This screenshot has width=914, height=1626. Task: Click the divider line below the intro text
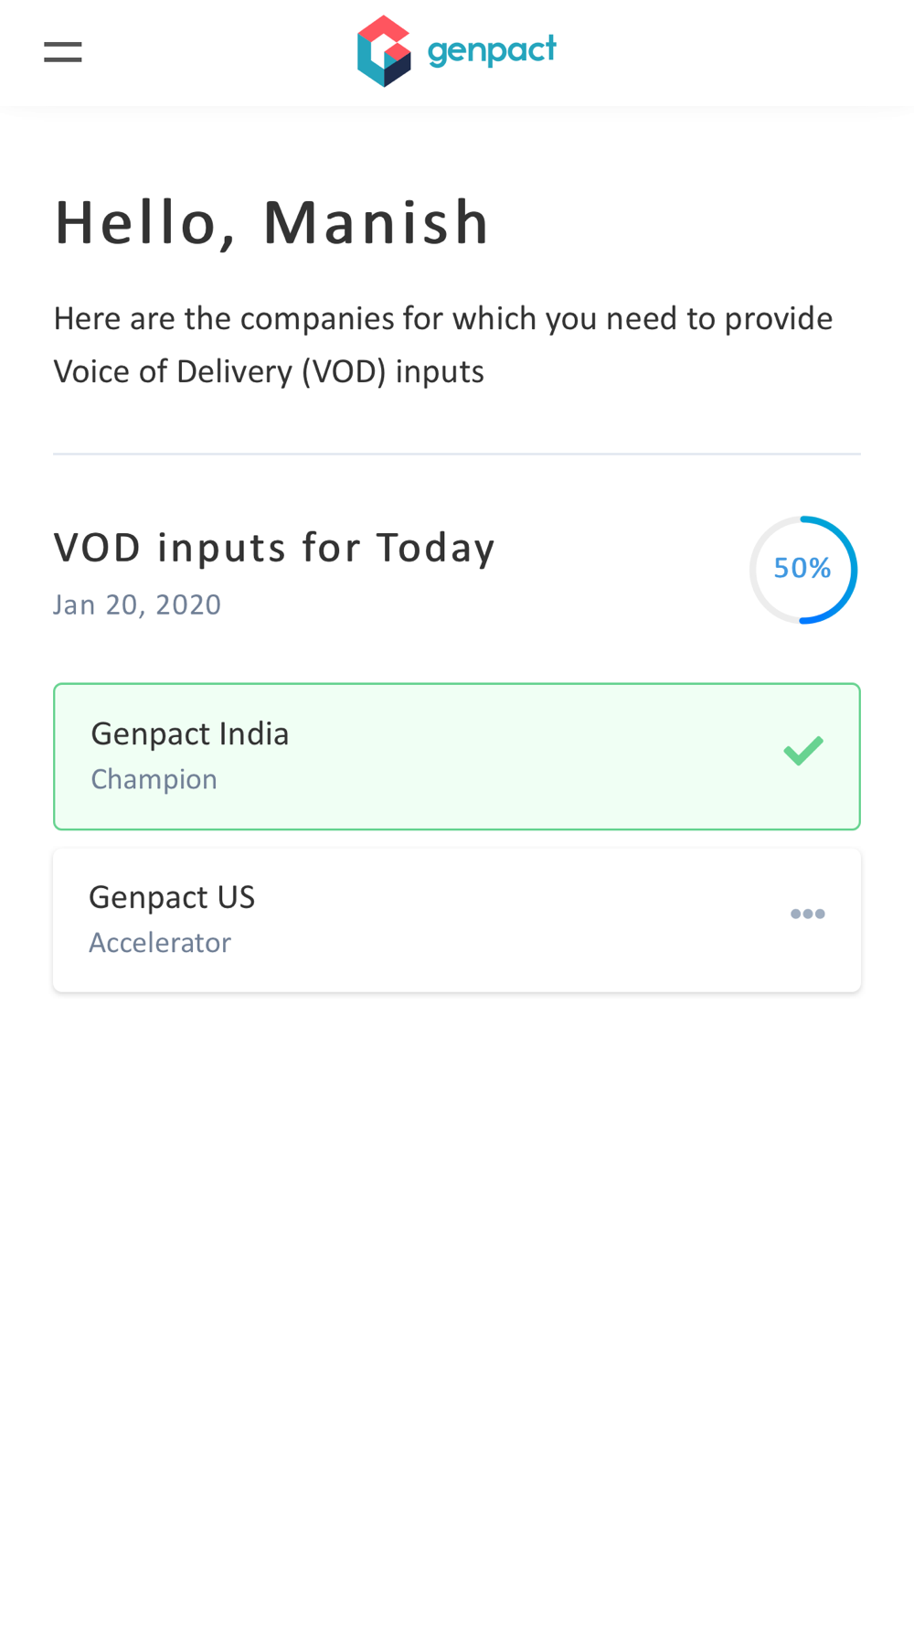[457, 454]
